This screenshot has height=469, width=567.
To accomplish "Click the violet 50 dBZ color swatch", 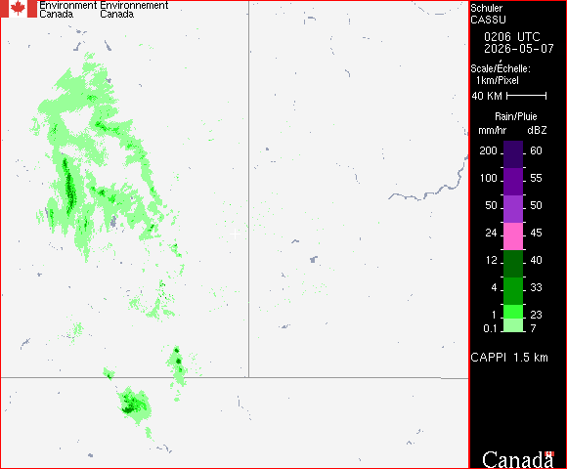I will [x=513, y=209].
